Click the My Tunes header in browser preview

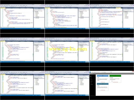pos(91,74)
